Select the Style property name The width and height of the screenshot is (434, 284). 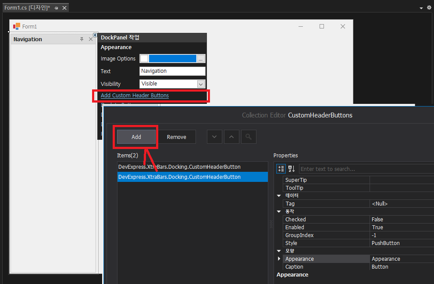click(x=291, y=243)
